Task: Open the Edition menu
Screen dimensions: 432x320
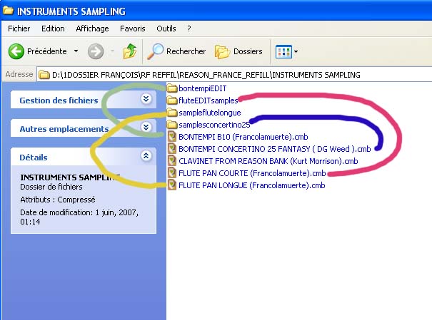Action: (53, 29)
